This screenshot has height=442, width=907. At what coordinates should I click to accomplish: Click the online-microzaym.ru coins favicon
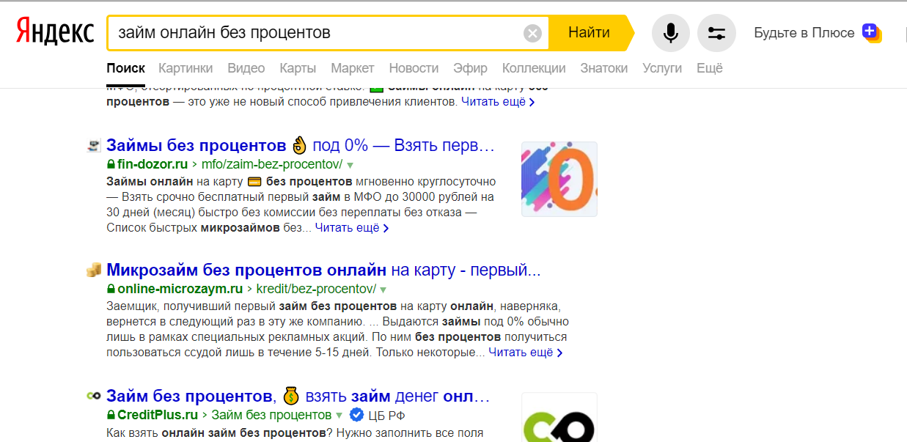click(x=93, y=270)
